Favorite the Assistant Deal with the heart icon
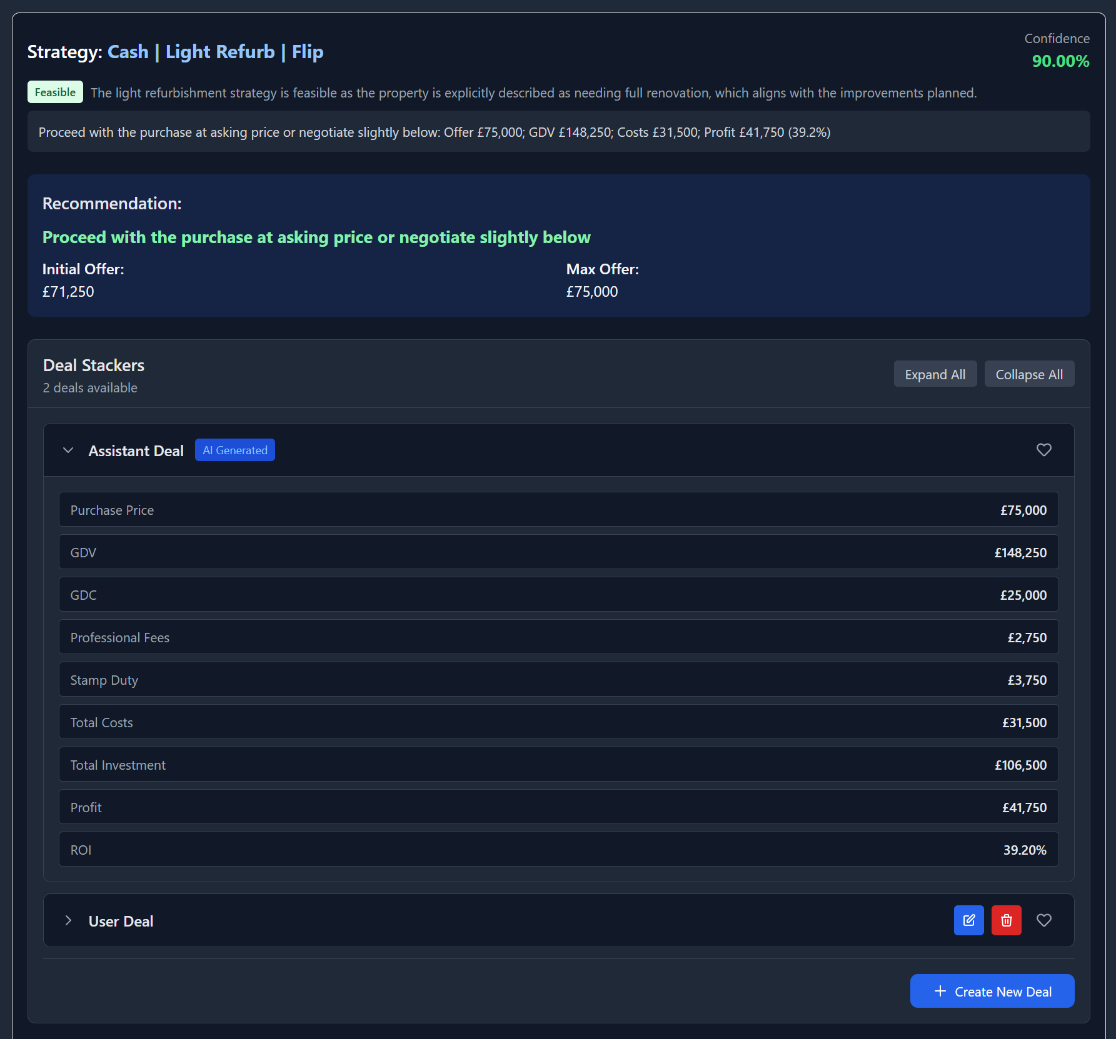The height and width of the screenshot is (1039, 1116). click(1043, 450)
